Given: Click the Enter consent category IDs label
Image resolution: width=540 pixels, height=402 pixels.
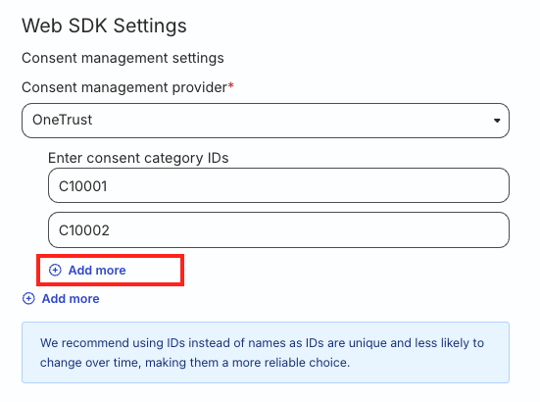Looking at the screenshot, I should pyautogui.click(x=138, y=158).
